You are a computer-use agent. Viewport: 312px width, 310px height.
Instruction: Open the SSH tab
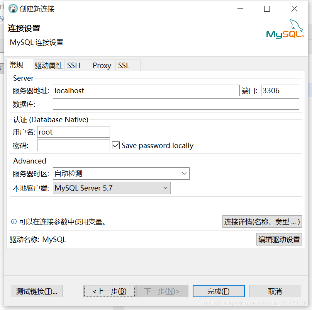[x=77, y=65]
